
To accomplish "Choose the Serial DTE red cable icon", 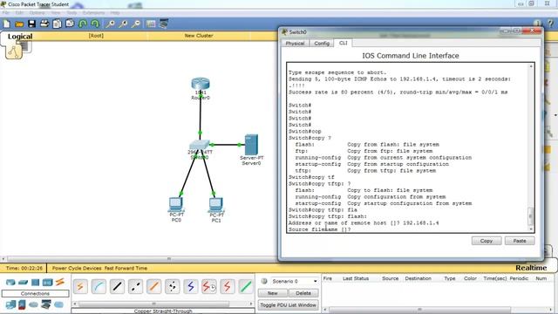I will 228,286.
